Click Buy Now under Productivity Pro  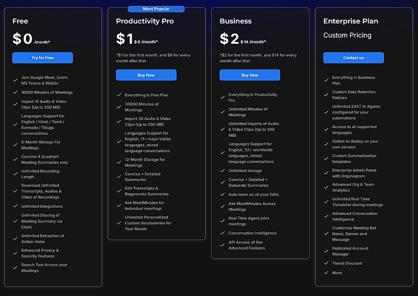146,75
